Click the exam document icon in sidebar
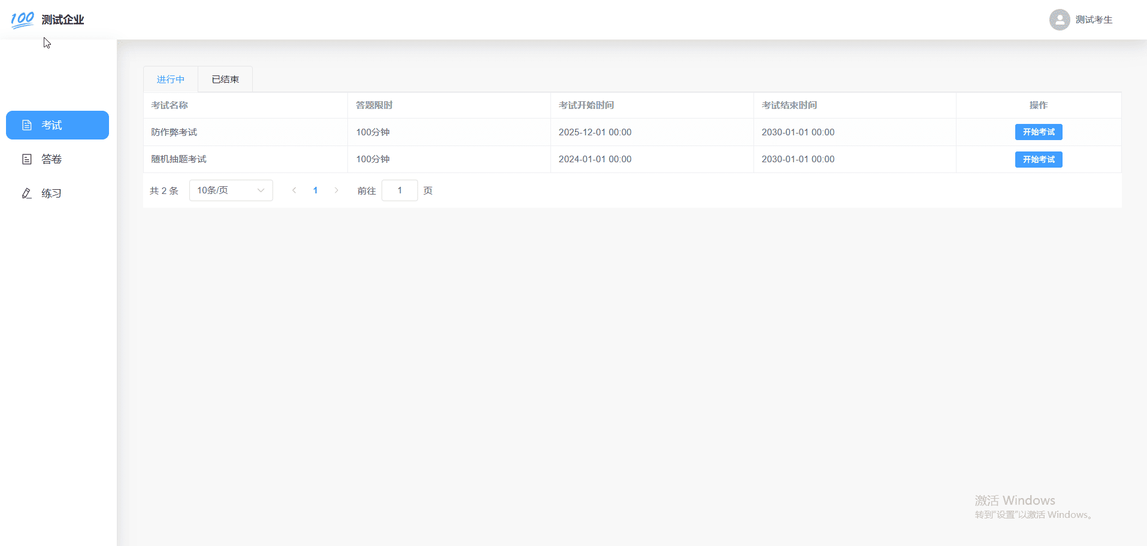This screenshot has width=1147, height=546. point(27,125)
